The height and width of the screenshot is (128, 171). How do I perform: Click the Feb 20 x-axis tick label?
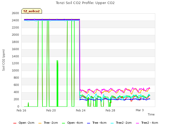pyautogui.click(x=51, y=110)
